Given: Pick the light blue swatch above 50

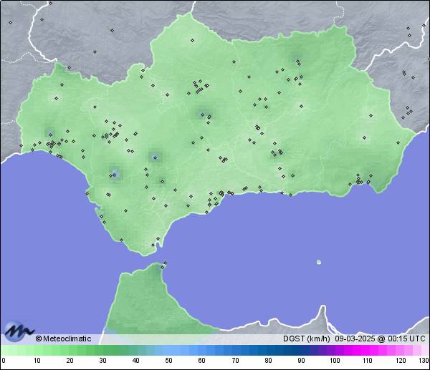Looking at the screenshot, I should click(168, 350).
